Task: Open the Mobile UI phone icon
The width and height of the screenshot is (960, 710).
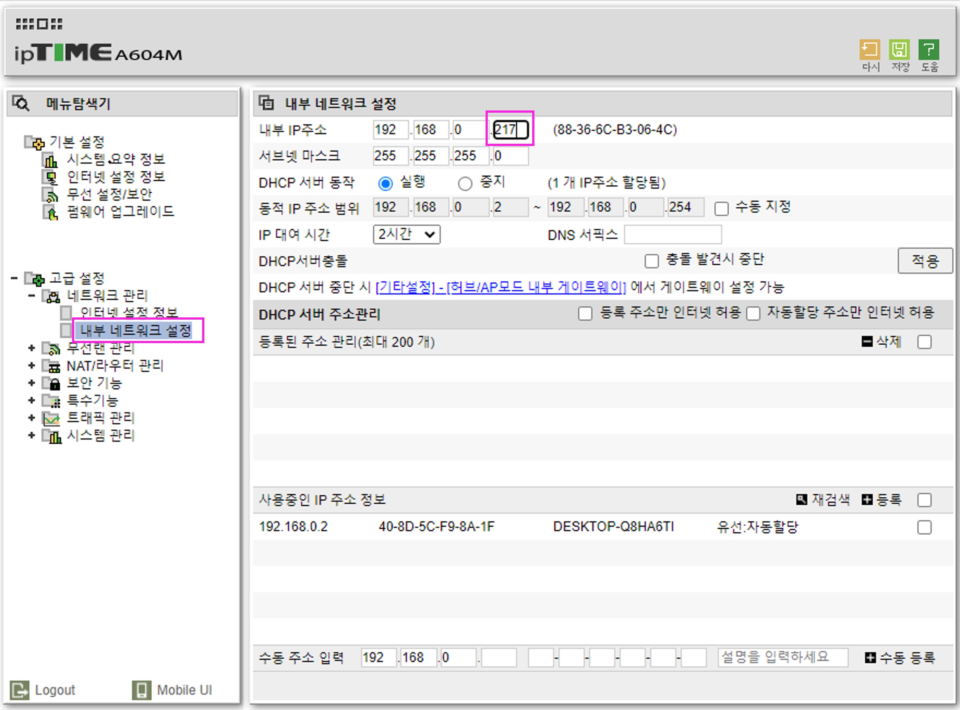Action: [x=141, y=690]
